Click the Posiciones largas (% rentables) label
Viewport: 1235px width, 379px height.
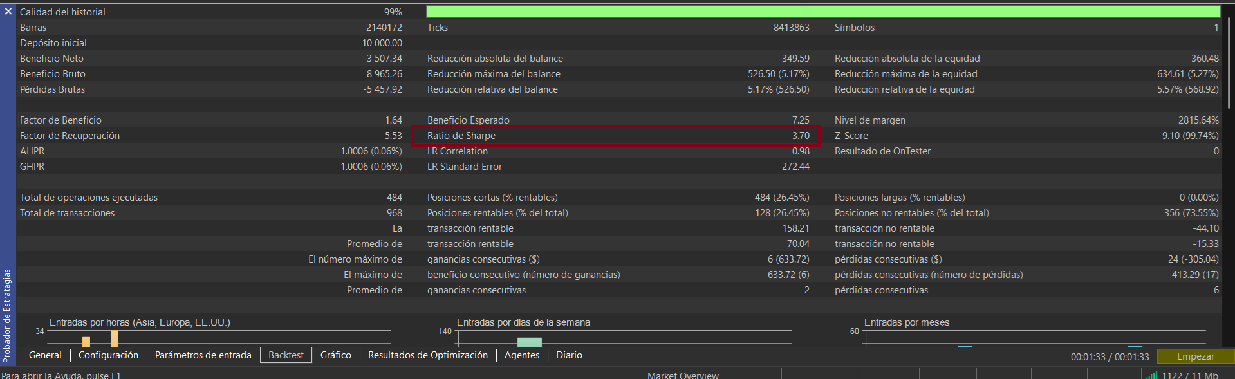point(900,198)
